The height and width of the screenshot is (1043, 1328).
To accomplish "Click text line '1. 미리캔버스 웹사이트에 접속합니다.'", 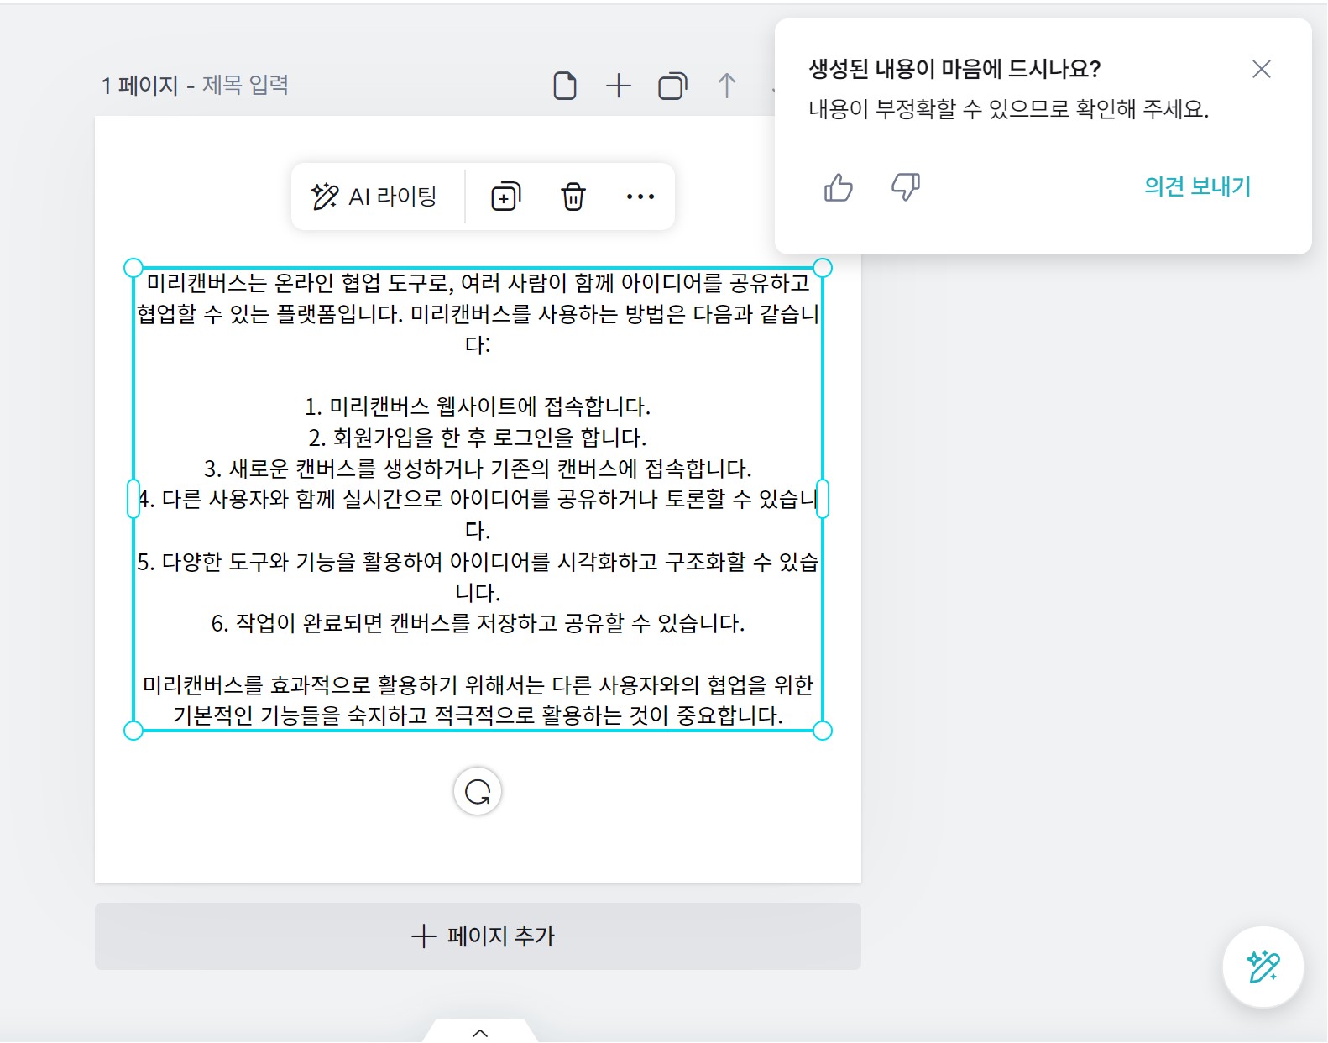I will coord(478,406).
